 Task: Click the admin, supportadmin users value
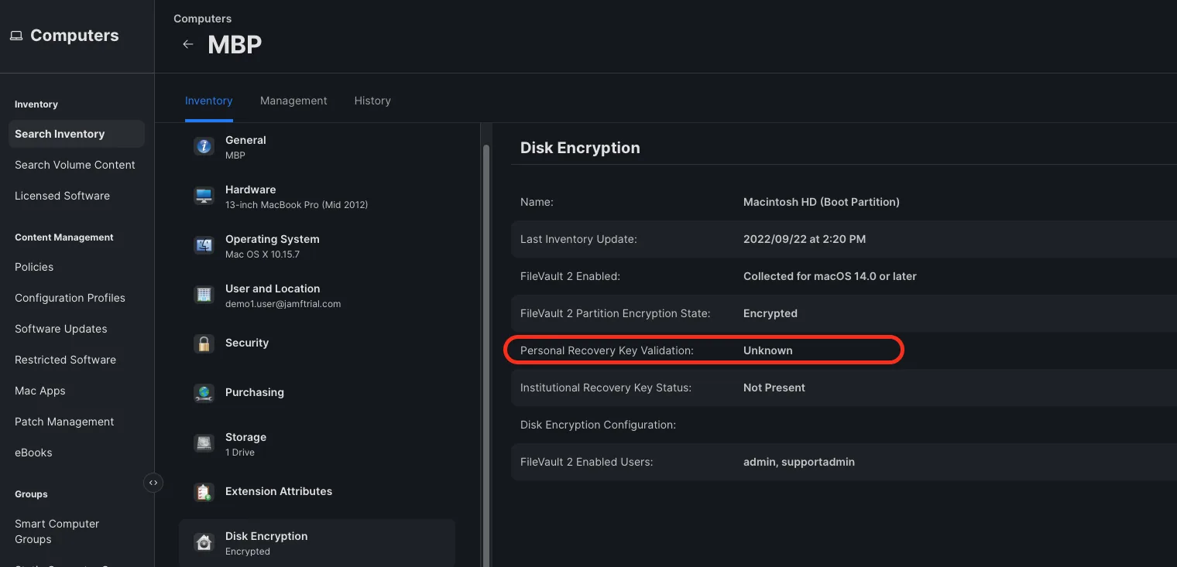tap(799, 462)
